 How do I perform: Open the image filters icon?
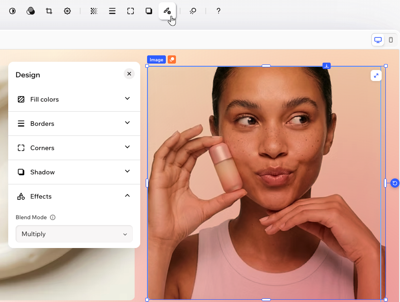(31, 11)
